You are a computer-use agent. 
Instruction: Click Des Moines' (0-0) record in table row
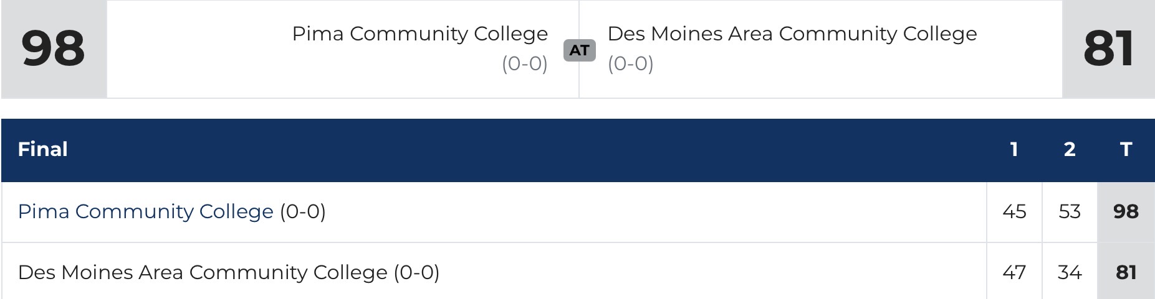[x=416, y=273]
